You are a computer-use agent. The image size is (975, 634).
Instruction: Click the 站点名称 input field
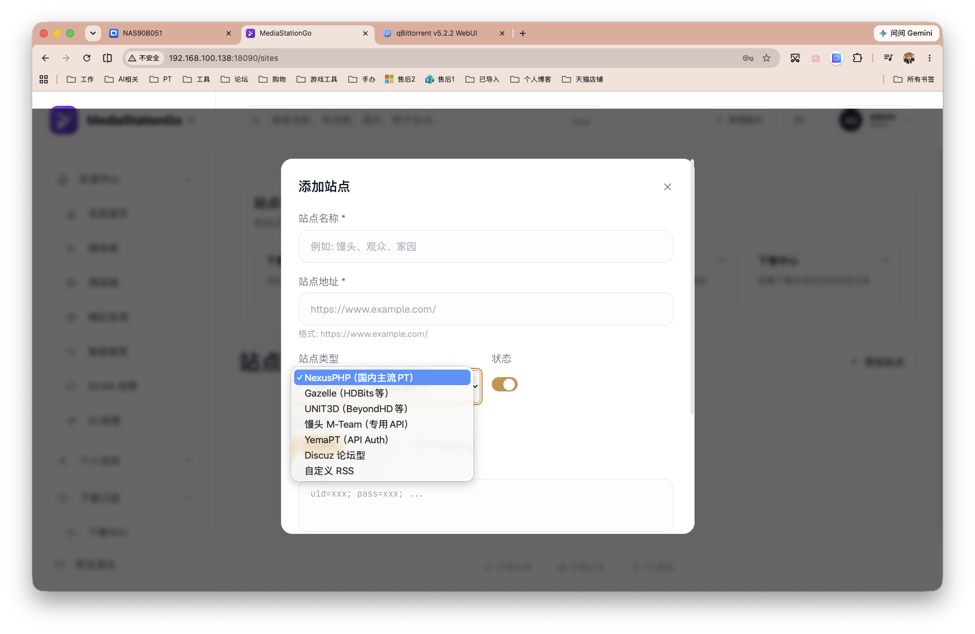coord(485,247)
